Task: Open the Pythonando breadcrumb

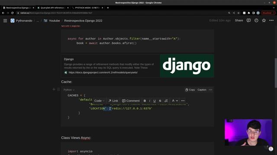Action: pos(24,21)
